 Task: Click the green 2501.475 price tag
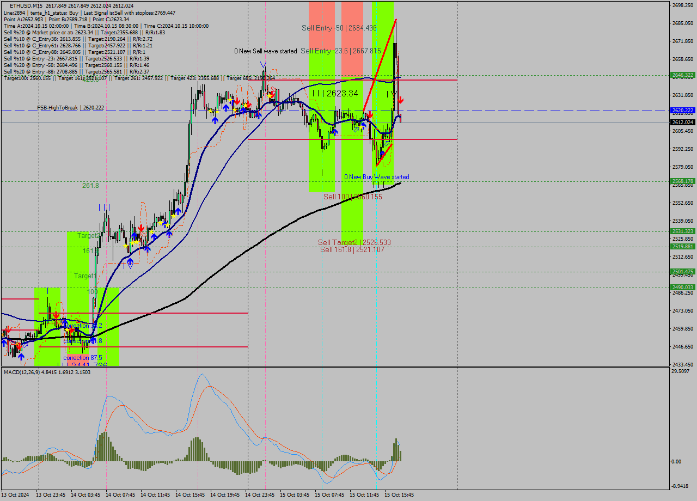[x=683, y=272]
